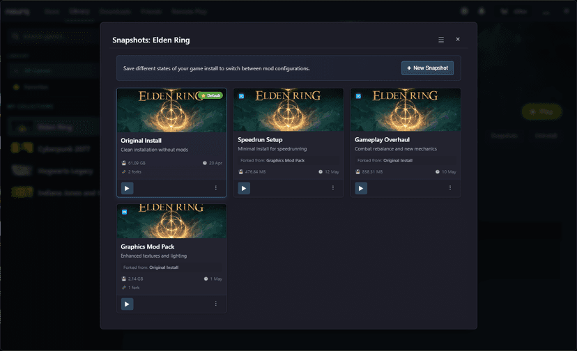Click 'Enhanced textures and lighting' description

tap(154, 256)
